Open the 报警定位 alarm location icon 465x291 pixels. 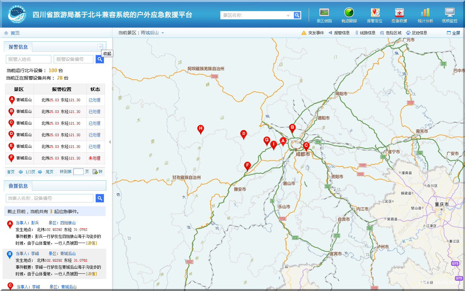point(375,13)
